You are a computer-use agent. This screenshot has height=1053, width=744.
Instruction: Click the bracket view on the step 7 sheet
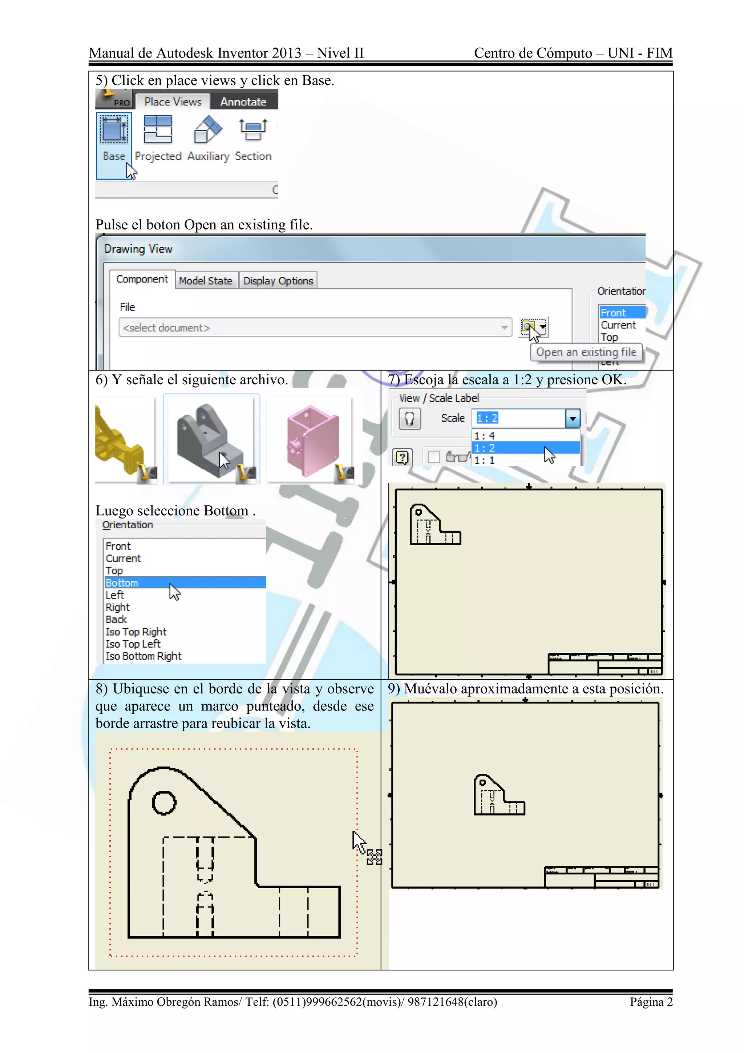pos(435,524)
